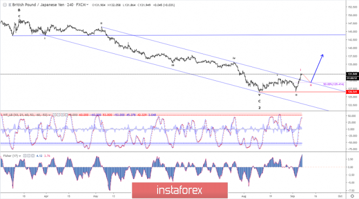
Task: Click the Fisher value 3.76
Action: (x=47, y=156)
